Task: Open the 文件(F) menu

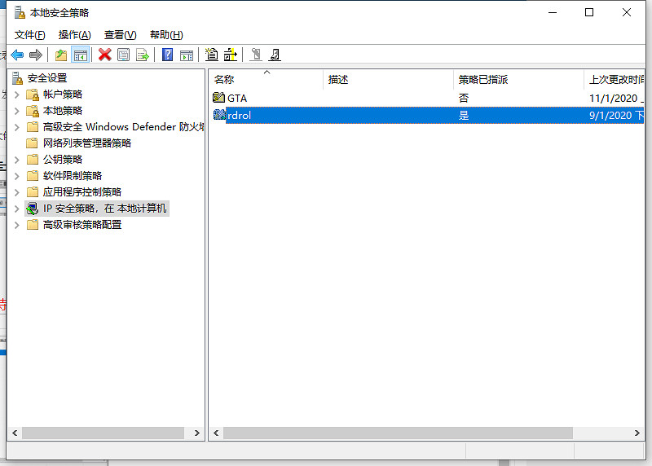Action: [30, 35]
